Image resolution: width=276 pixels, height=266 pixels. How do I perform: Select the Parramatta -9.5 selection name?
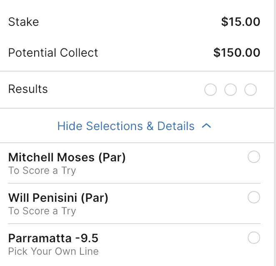click(53, 238)
